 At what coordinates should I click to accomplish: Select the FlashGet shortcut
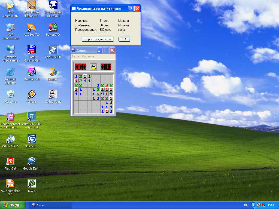(11, 164)
